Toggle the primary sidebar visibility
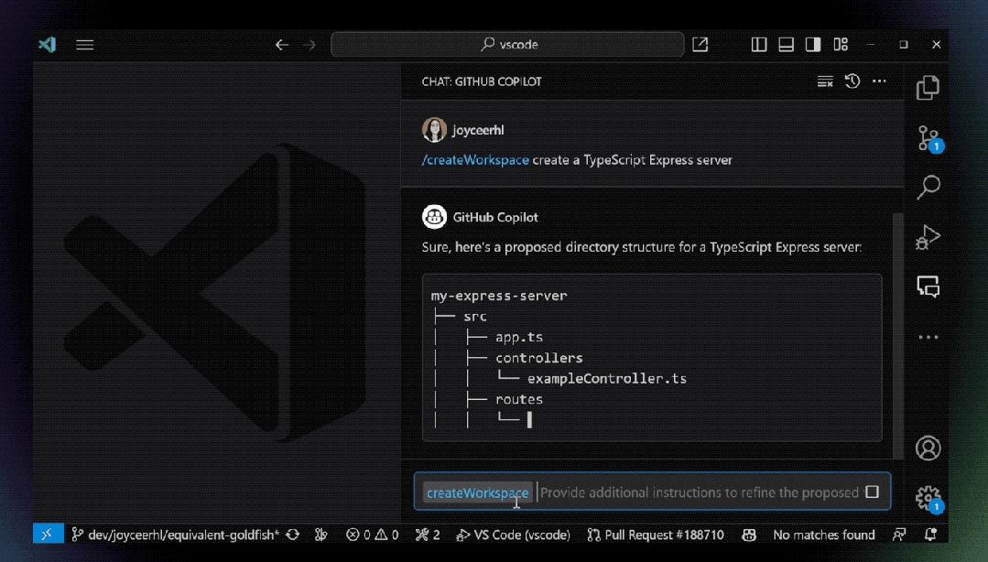Screen dimensions: 988x562 (x=758, y=43)
